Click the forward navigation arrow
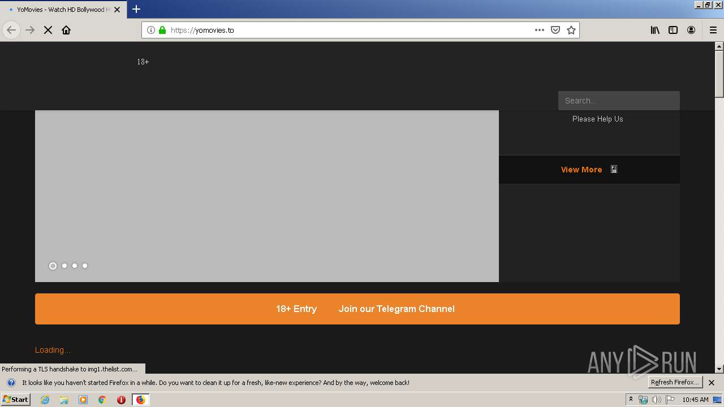This screenshot has width=724, height=407. tap(30, 30)
